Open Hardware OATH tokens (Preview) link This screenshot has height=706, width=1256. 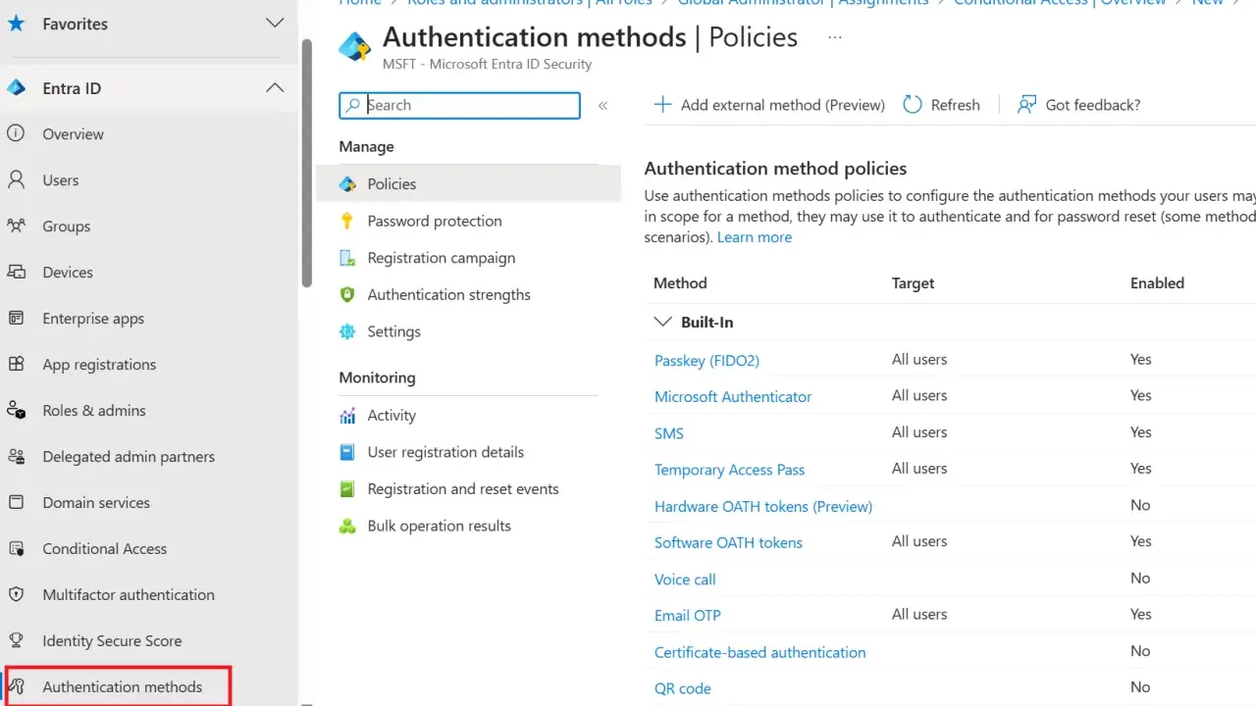pos(763,506)
